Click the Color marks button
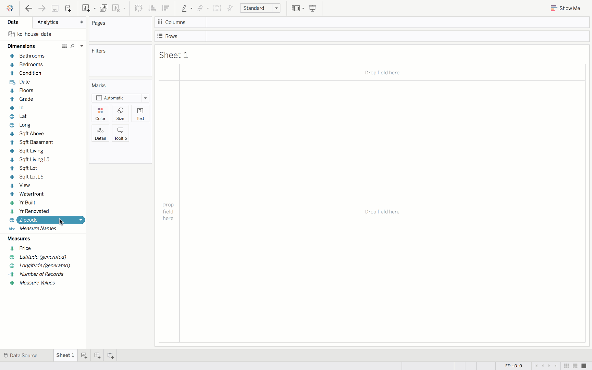592x370 pixels. click(x=100, y=113)
